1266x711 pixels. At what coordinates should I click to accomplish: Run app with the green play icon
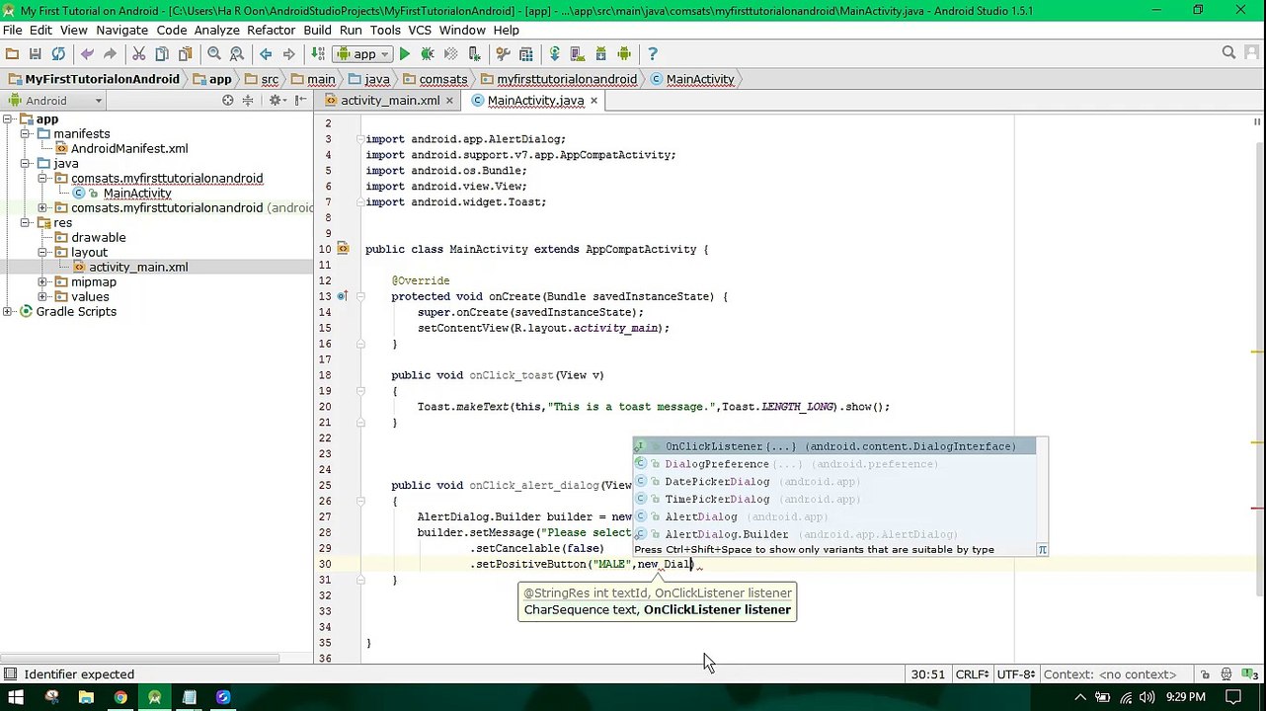coord(405,54)
